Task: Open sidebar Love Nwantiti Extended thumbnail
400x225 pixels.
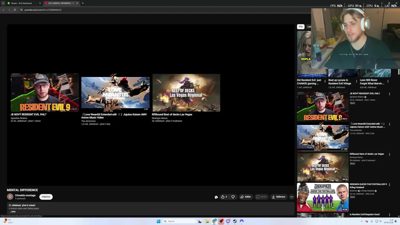Action: coord(322,137)
